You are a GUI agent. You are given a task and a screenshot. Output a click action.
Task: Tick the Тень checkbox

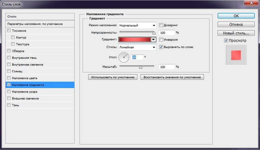[9, 105]
